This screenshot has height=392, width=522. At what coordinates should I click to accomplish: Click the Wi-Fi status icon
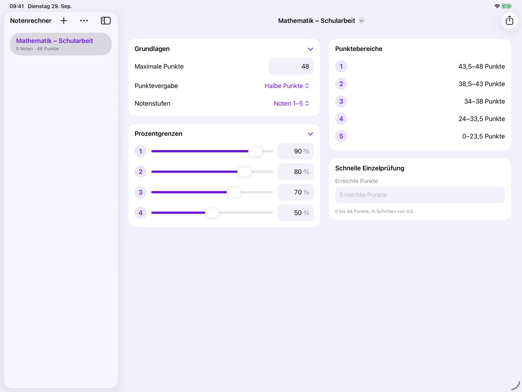tap(497, 6)
